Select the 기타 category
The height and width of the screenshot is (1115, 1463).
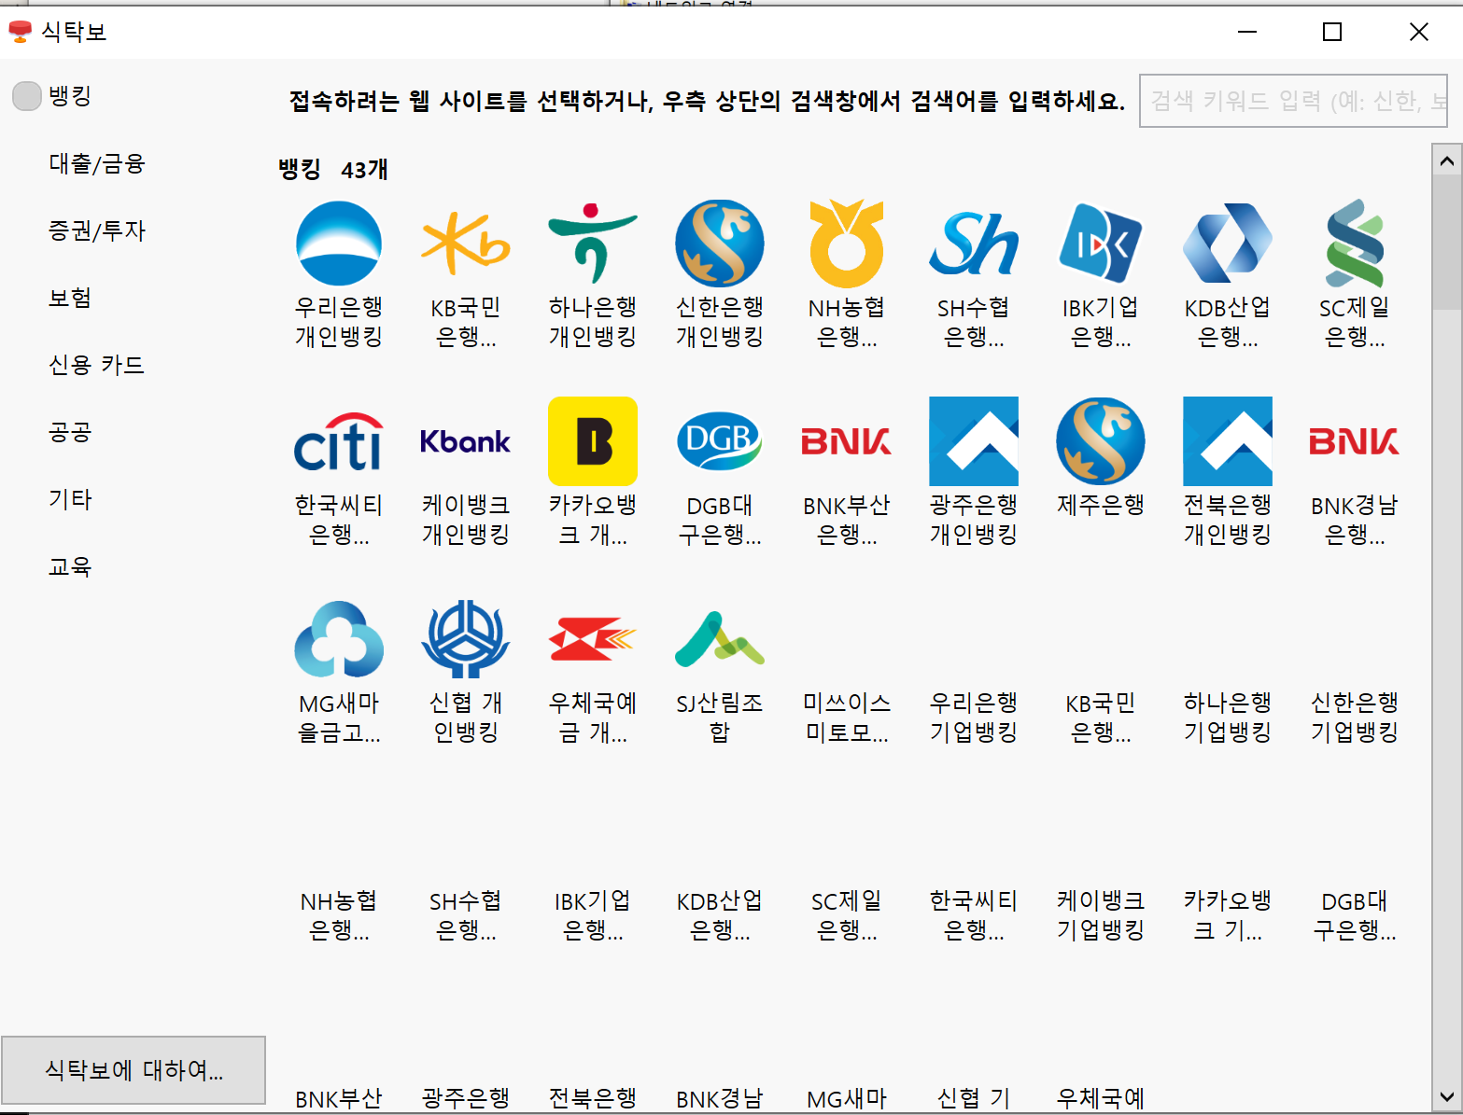tap(70, 499)
